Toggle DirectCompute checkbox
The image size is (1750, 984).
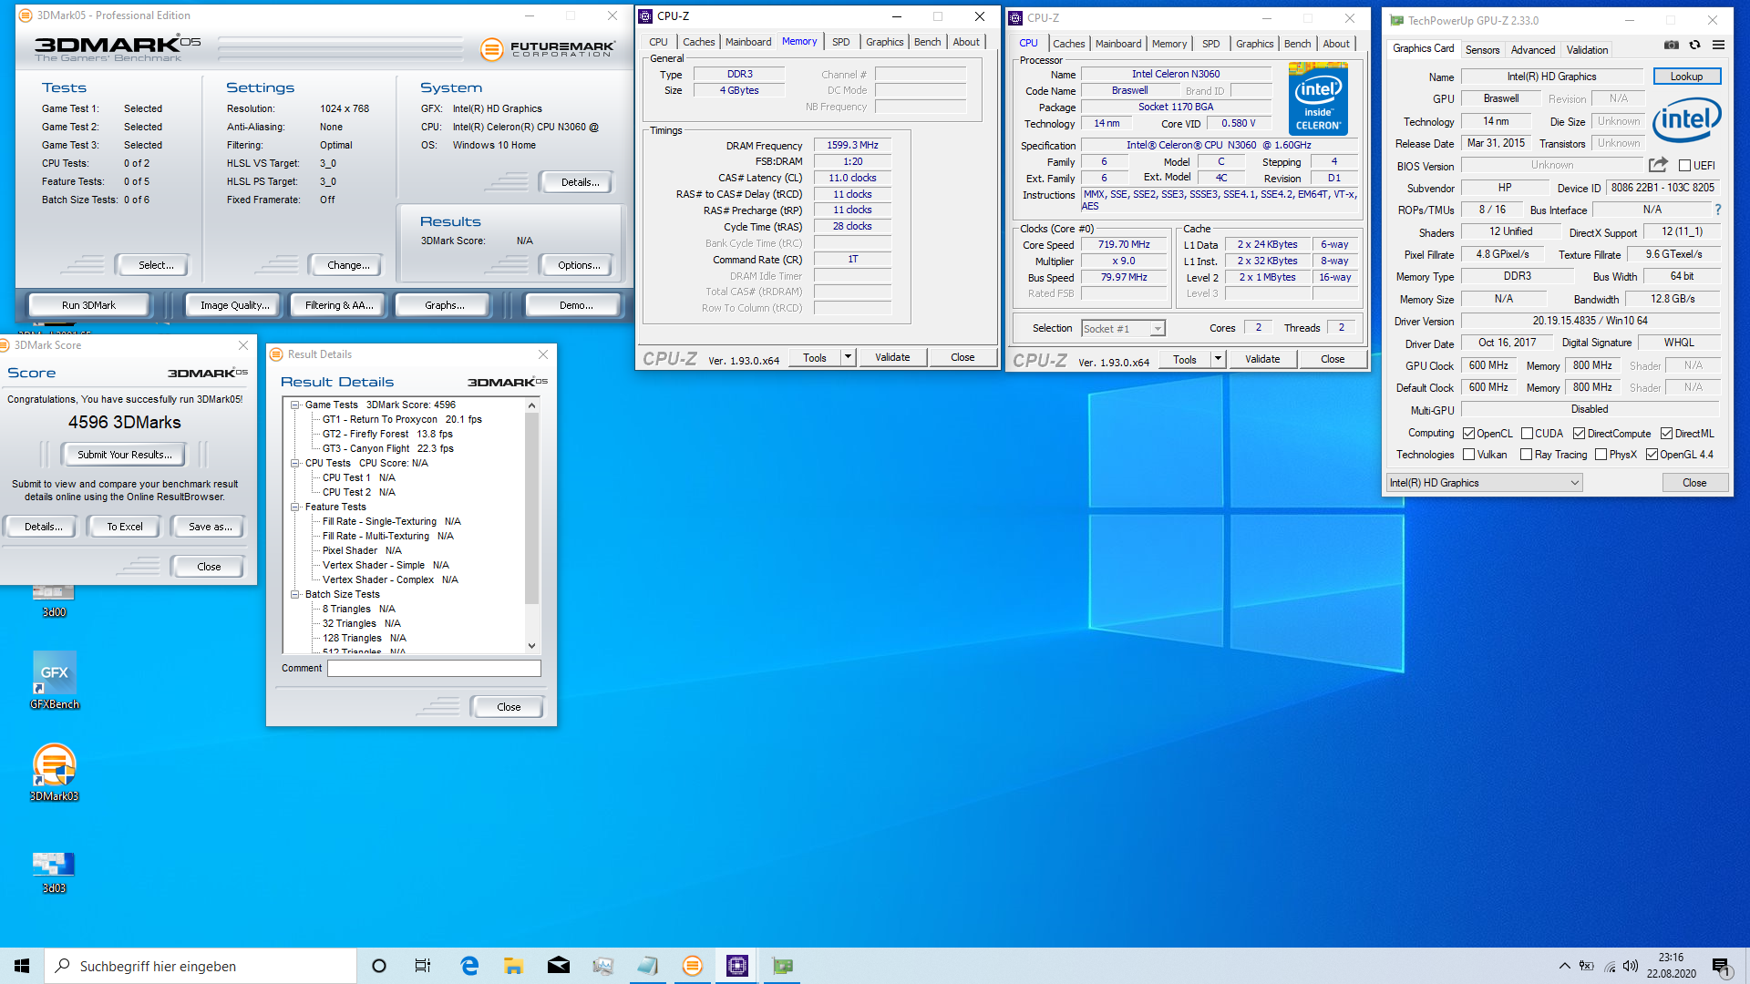point(1579,434)
